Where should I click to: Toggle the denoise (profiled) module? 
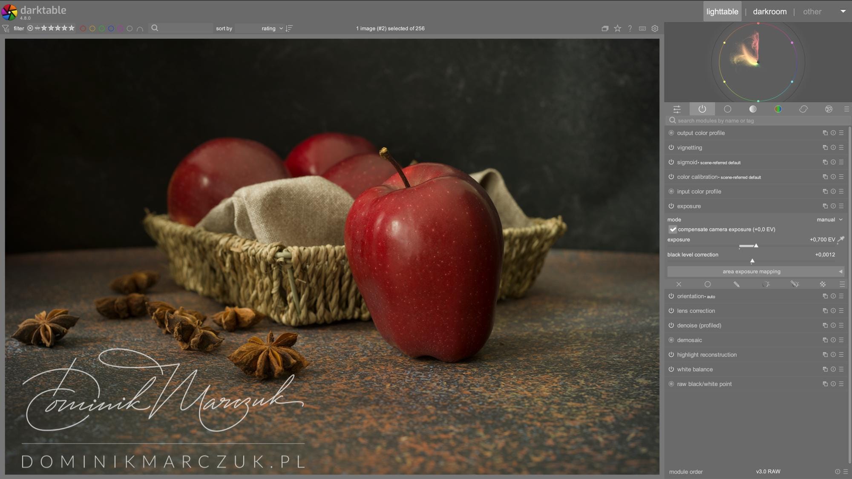671,325
